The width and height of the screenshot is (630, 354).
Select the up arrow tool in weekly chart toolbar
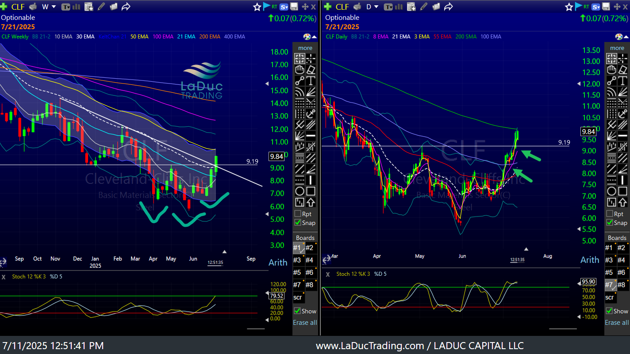point(311,202)
